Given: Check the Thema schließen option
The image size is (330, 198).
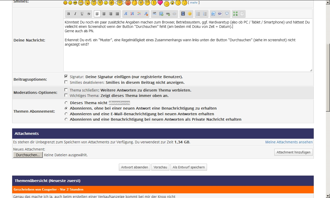Looking at the screenshot, I should coord(66,90).
